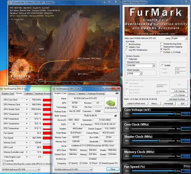Click Close button in GPU-Z
Screen dimensions: 191x174
pyautogui.click(x=113, y=169)
